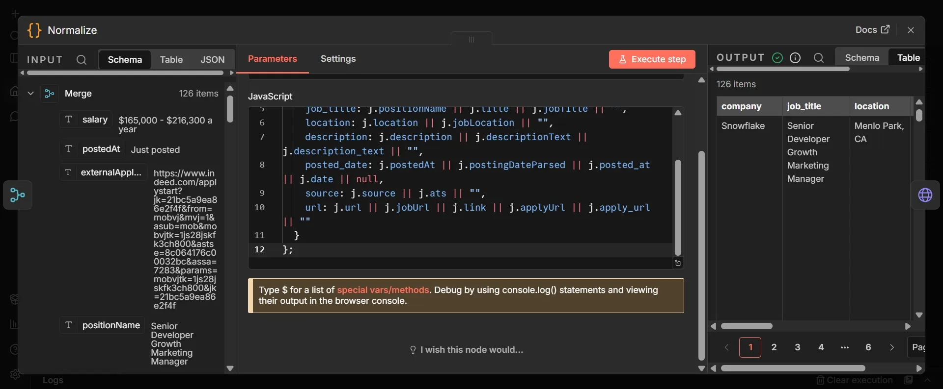Image resolution: width=943 pixels, height=389 pixels.
Task: Open next node globe icon on right edge
Action: [x=925, y=195]
